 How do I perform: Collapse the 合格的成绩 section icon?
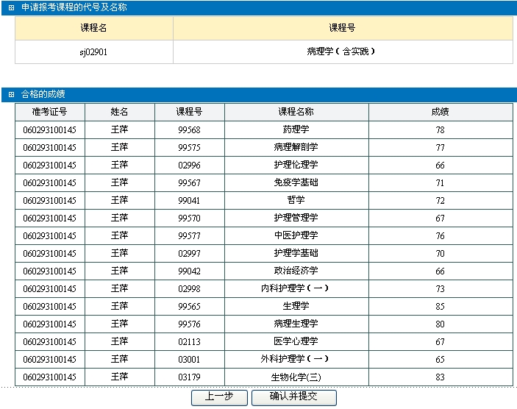[x=11, y=94]
